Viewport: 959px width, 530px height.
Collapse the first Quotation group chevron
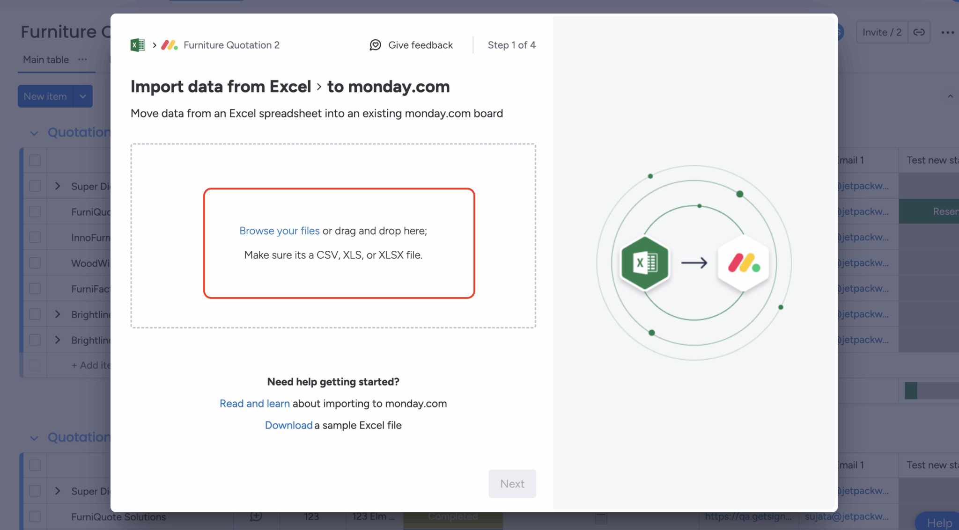(x=34, y=133)
